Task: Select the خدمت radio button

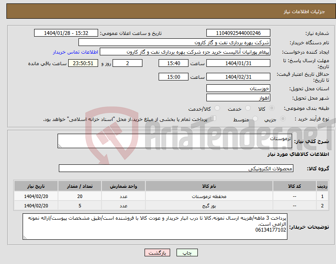Action: pyautogui.click(x=248, y=108)
